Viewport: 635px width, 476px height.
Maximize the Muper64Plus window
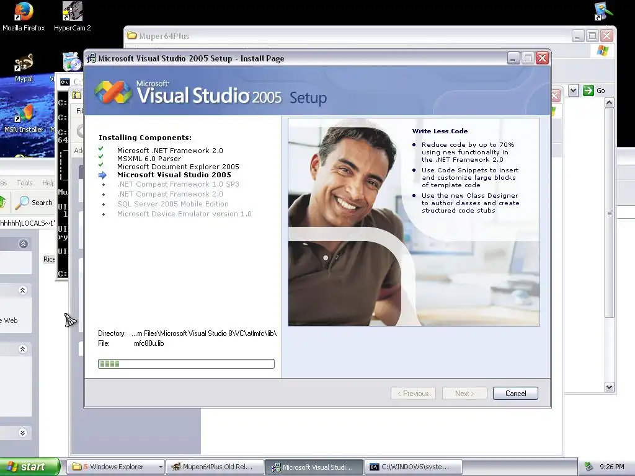(592, 35)
